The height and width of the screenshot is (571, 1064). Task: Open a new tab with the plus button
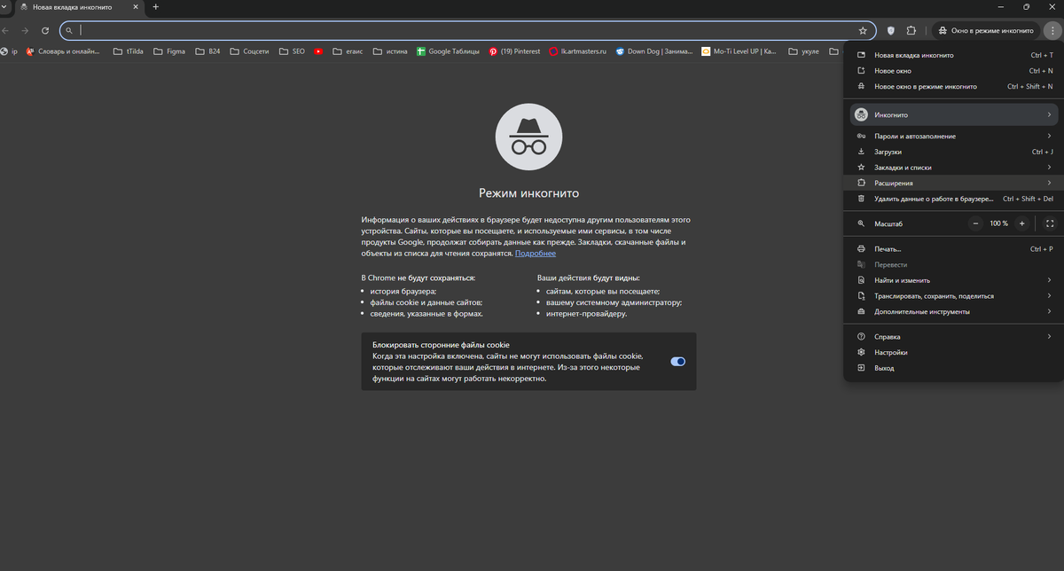[x=156, y=7]
